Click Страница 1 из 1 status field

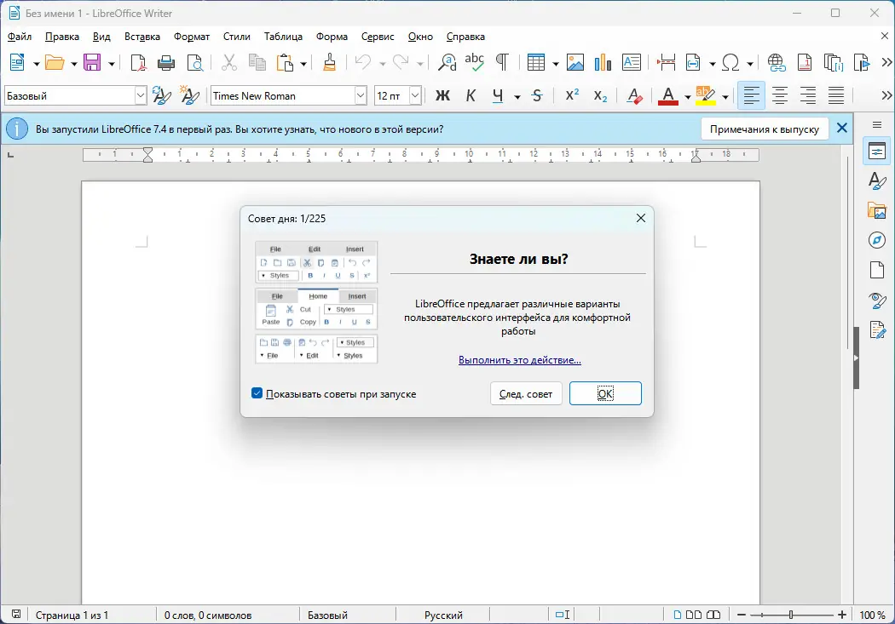click(72, 615)
